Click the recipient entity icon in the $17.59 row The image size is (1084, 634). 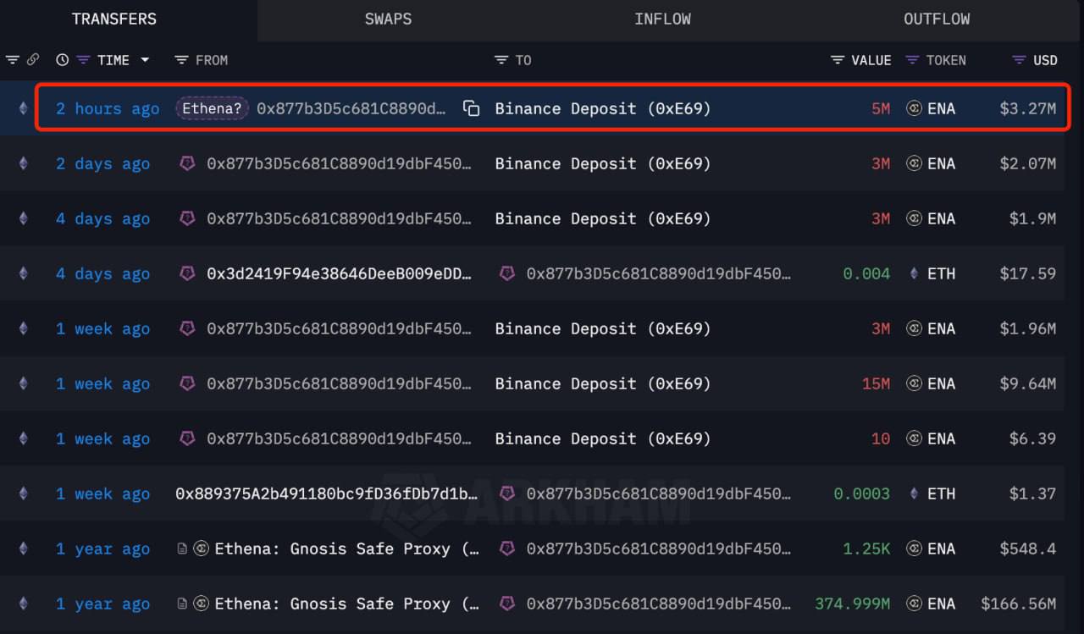pyautogui.click(x=506, y=273)
